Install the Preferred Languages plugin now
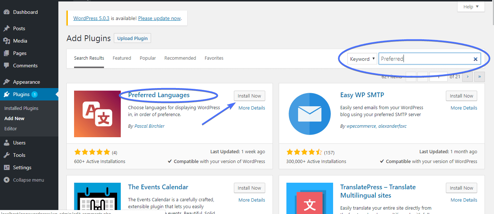The image size is (494, 214). click(x=250, y=96)
